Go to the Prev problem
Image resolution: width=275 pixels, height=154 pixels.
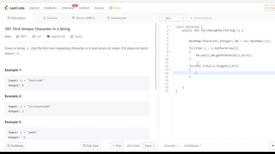(117, 145)
